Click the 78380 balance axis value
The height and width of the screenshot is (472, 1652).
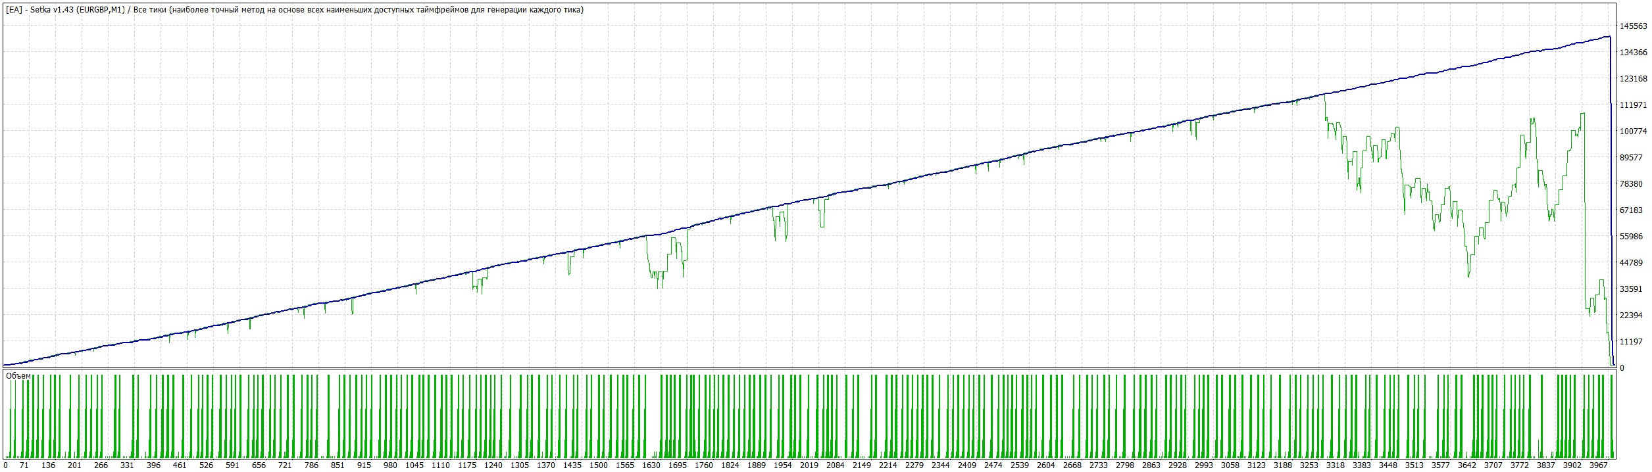(x=1631, y=184)
